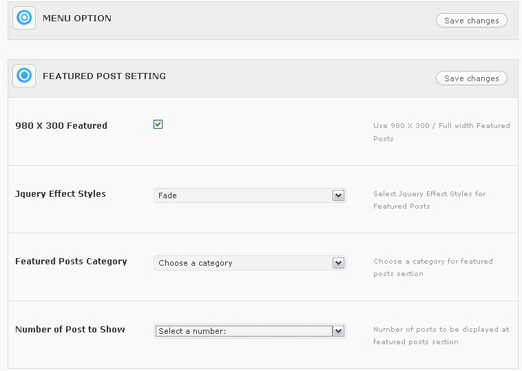The height and width of the screenshot is (371, 522).
Task: Click the blue circle icon beside Menu Option
Action: [x=24, y=19]
